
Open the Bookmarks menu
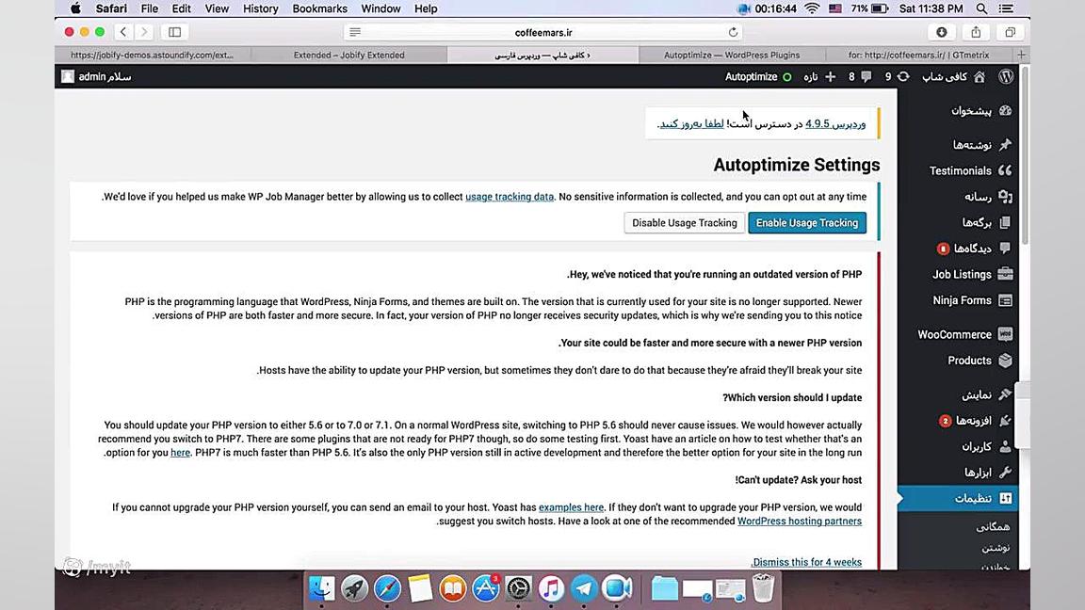pyautogui.click(x=319, y=9)
